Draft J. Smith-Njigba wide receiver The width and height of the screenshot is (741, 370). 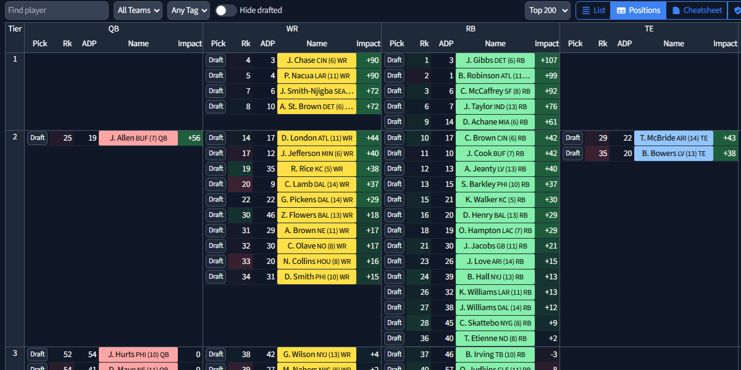click(x=216, y=91)
